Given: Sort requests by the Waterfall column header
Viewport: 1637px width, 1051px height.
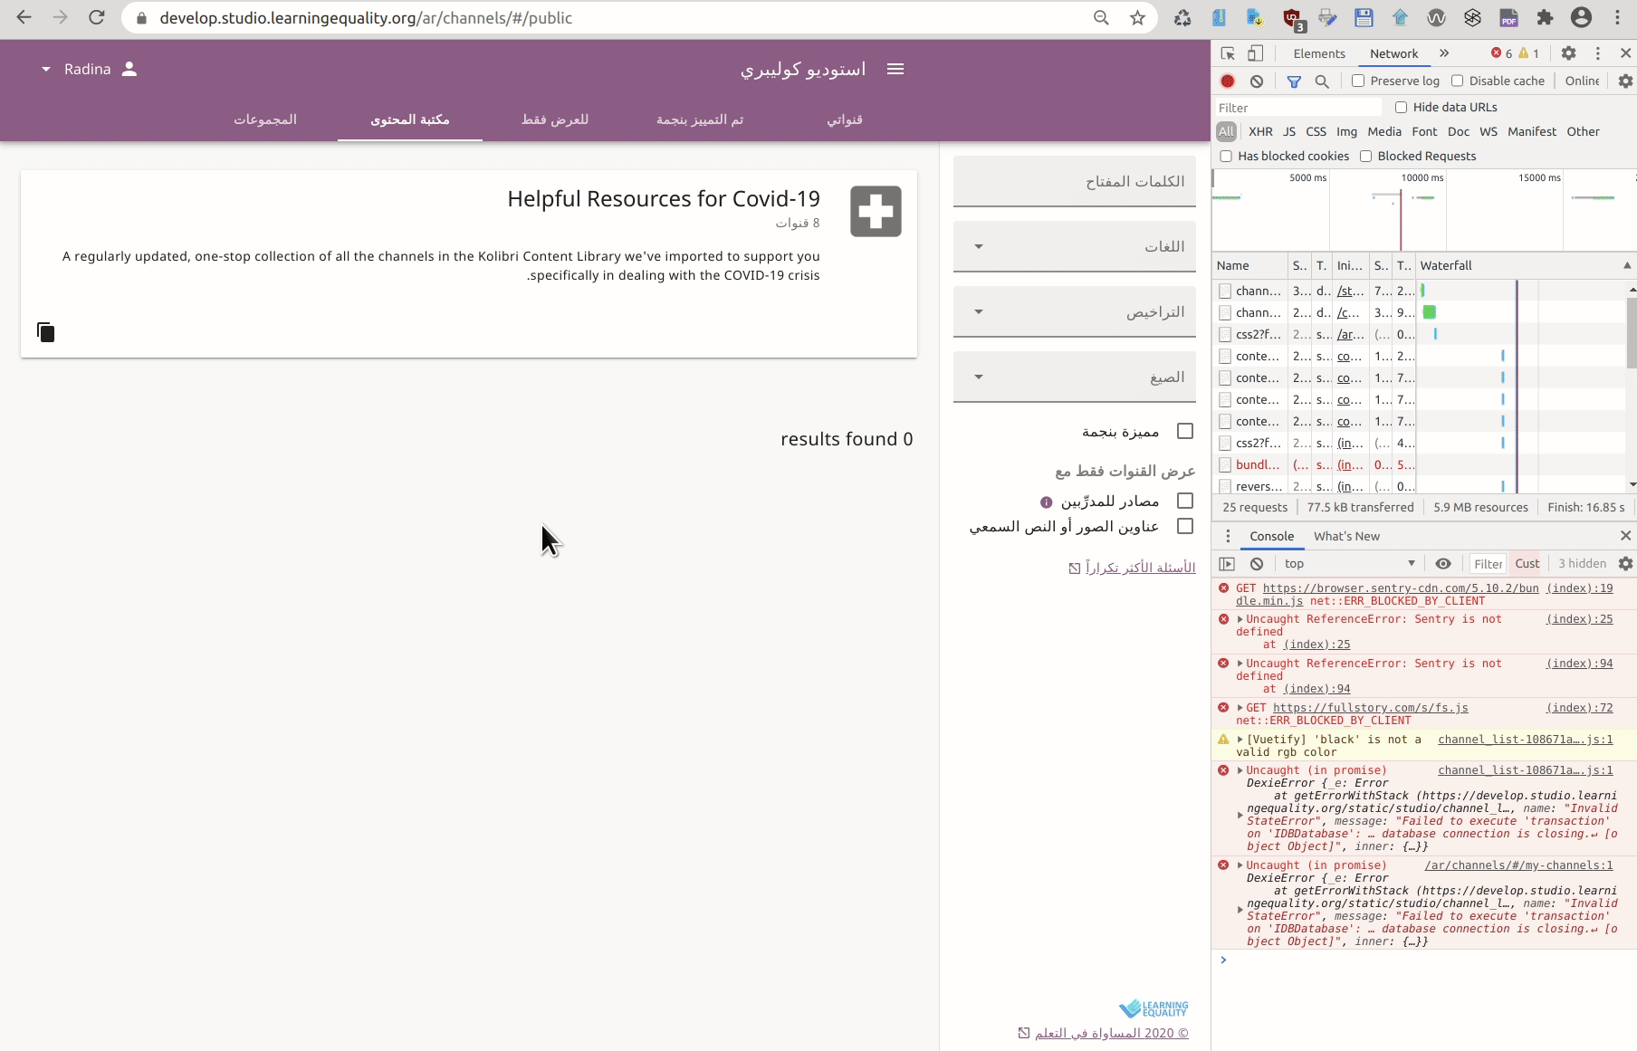Looking at the screenshot, I should [1525, 265].
